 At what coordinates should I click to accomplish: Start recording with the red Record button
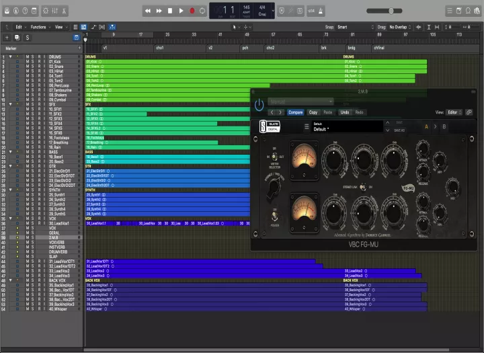(x=192, y=11)
